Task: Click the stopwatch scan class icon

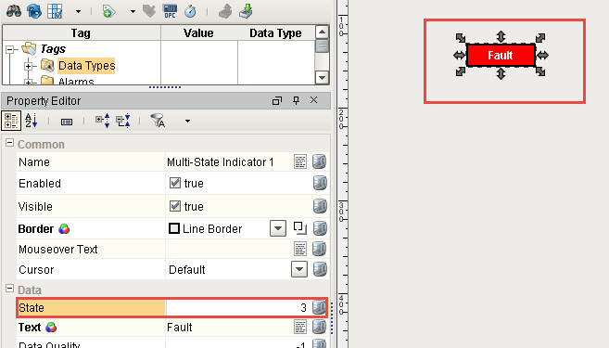Action: coord(190,11)
